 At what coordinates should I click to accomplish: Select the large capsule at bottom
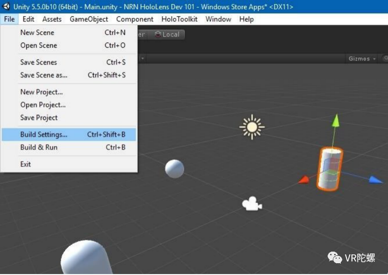coord(86,257)
